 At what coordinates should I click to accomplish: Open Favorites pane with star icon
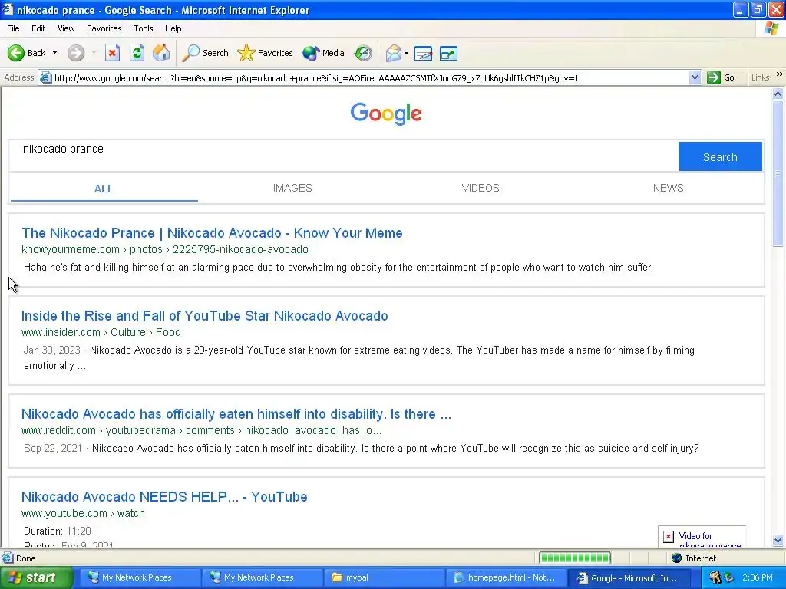pos(265,53)
